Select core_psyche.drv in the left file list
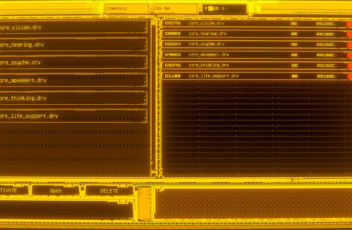This screenshot has width=352, height=230. pos(73,63)
